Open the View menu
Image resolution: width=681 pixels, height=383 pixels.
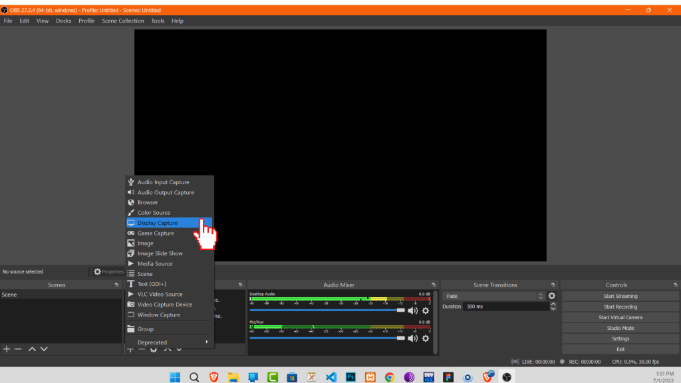42,21
